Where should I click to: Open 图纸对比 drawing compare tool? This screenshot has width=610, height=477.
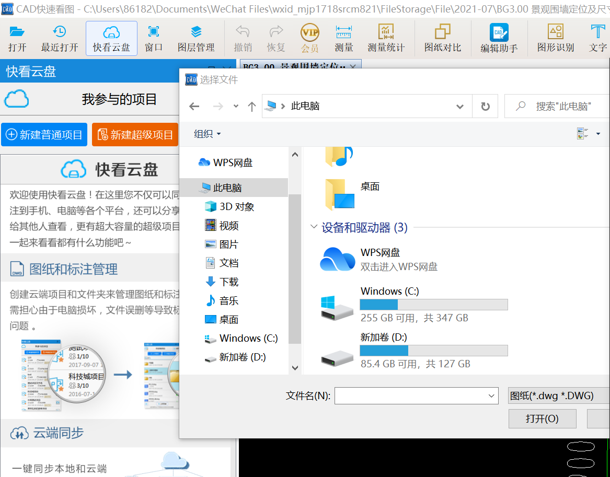[x=442, y=39]
